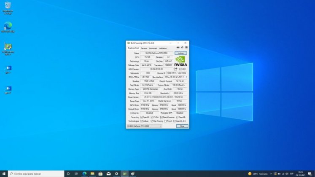Toggle the Vulkan checkbox
Viewport: 315px width, 177px height.
point(141,121)
